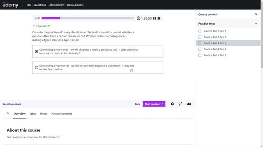Viewport: 263px width, 148px height.
Task: Click the clock timer icon
Action: coord(138,18)
